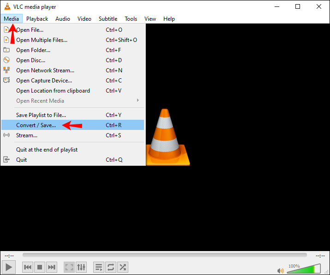This screenshot has width=330, height=275.
Task: Click the Quit exit icon
Action: (6, 159)
